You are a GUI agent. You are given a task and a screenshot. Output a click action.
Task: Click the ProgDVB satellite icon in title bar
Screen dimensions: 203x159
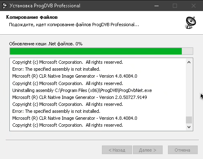tap(4, 6)
